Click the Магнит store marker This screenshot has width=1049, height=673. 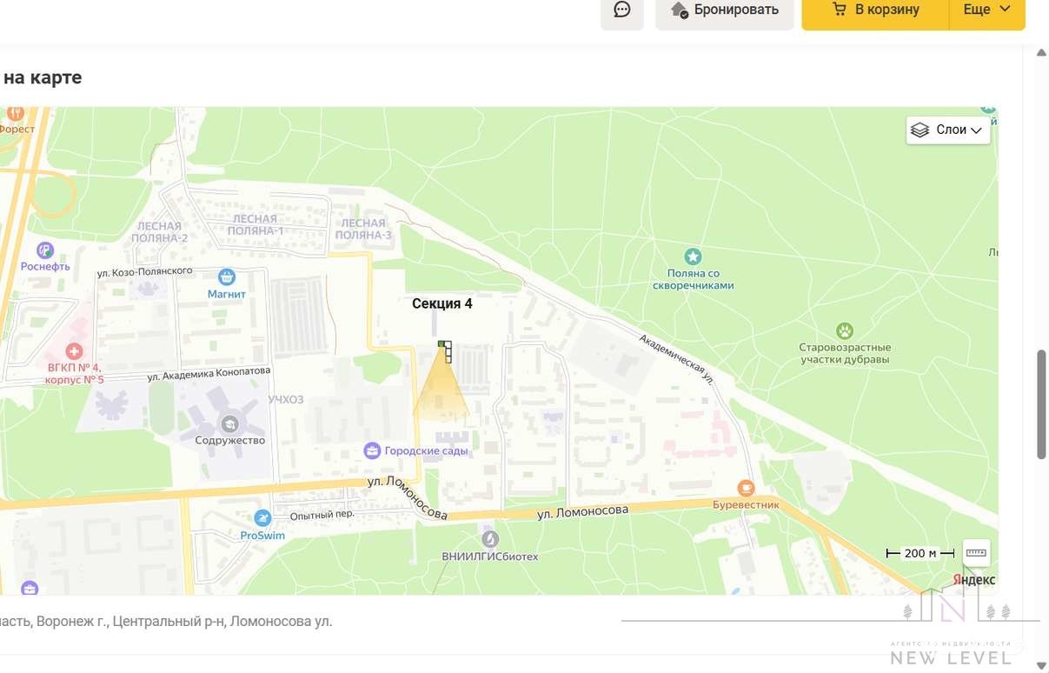click(x=227, y=277)
